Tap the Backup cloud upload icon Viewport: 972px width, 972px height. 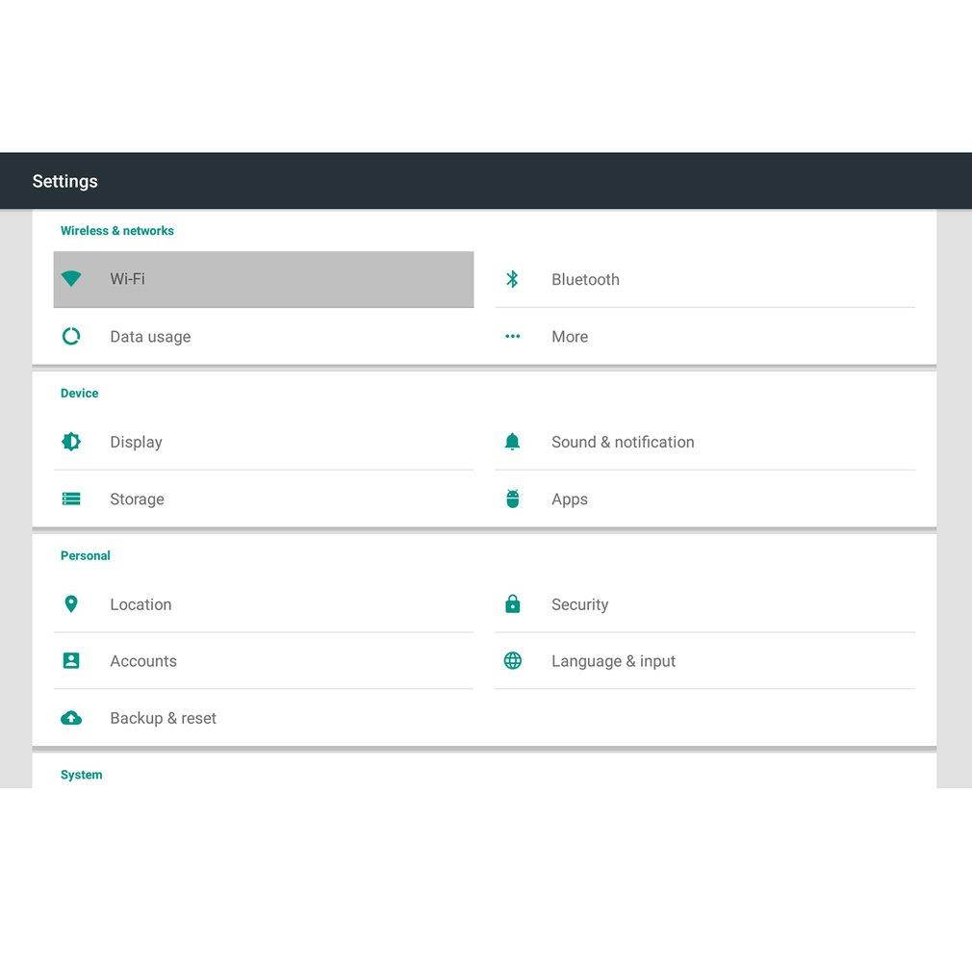[x=71, y=718]
